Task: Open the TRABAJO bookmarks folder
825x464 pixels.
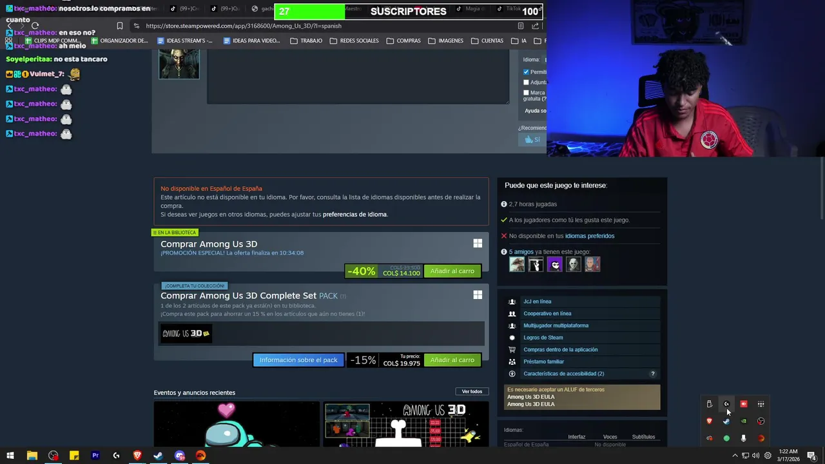Action: [306, 41]
